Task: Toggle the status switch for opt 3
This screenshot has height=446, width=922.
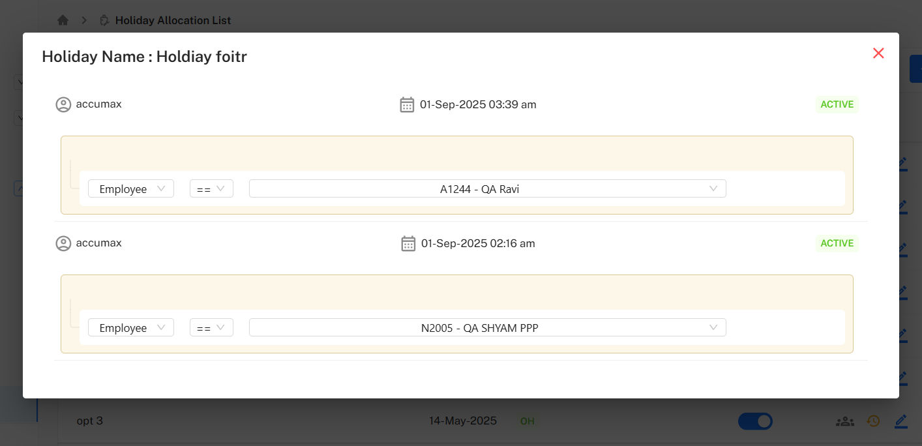Action: click(x=755, y=421)
